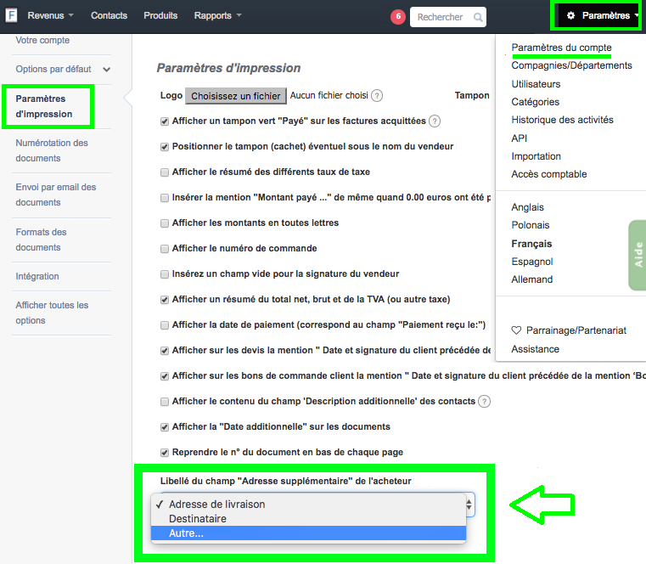Image resolution: width=646 pixels, height=564 pixels.
Task: Select 'Destinataire' option in the list
Action: 308,519
